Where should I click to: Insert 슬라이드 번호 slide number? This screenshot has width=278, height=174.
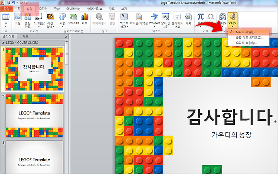pyautogui.click(x=177, y=20)
